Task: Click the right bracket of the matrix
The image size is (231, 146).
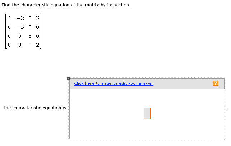Action: pos(41,31)
